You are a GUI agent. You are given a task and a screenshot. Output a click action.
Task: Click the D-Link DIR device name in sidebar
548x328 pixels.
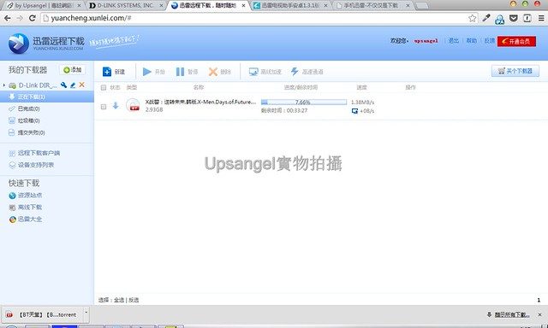click(x=38, y=85)
